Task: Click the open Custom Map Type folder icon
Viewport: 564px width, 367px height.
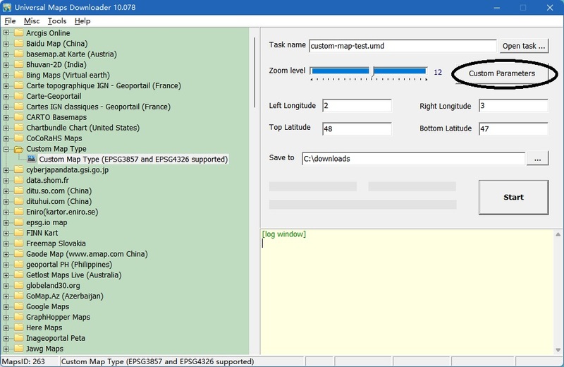Action: [x=18, y=150]
